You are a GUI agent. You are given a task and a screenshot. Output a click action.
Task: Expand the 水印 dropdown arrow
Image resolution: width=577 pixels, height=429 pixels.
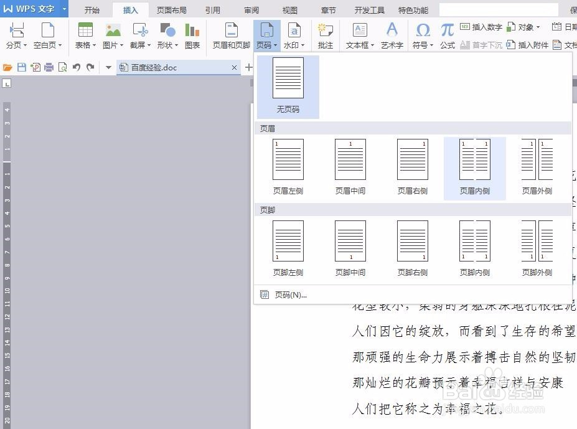click(x=303, y=45)
